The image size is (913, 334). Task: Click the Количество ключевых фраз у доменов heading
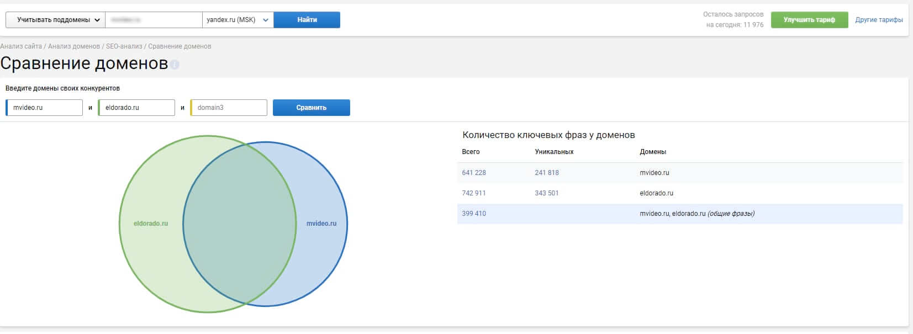548,135
